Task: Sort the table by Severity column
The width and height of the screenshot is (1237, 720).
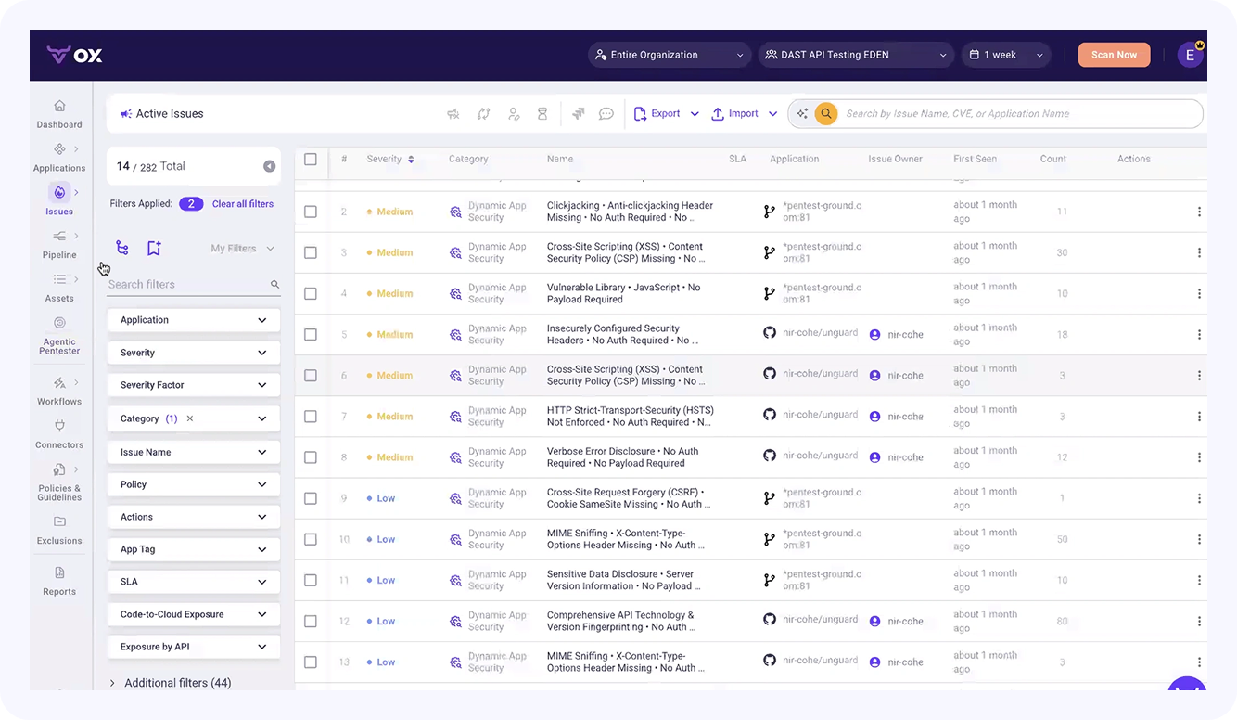Action: 390,159
